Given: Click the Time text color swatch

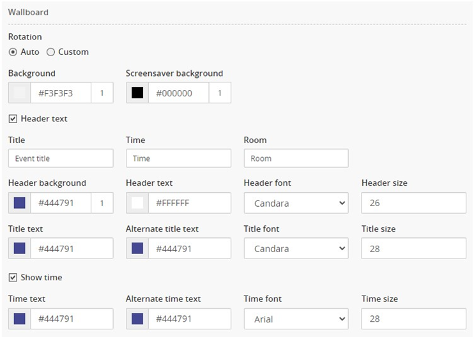Looking at the screenshot, I should [19, 318].
